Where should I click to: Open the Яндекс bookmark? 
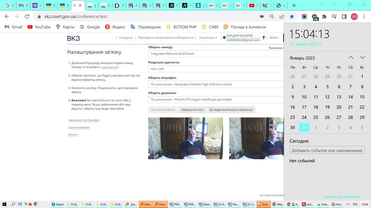click(115, 27)
